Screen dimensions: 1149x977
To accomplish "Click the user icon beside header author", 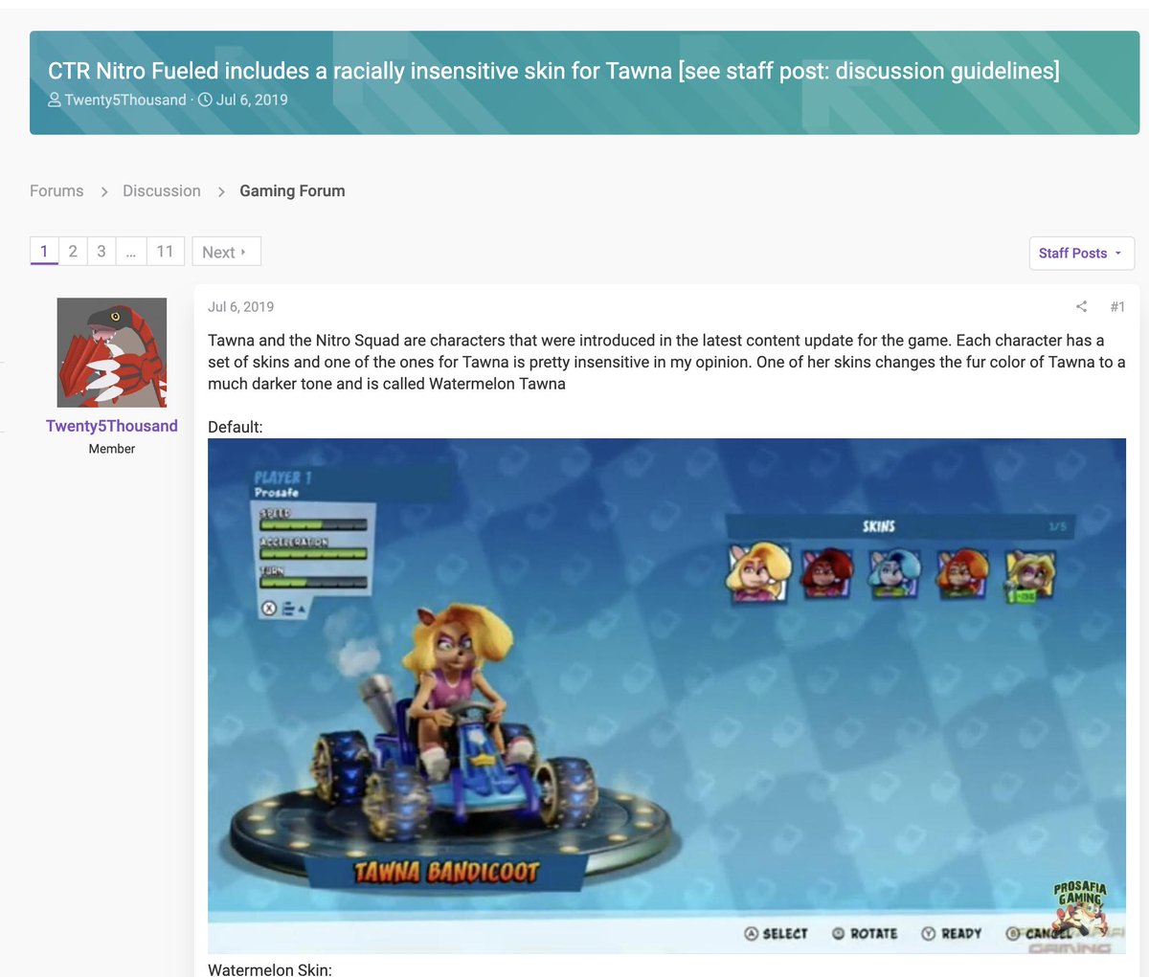I will point(55,100).
